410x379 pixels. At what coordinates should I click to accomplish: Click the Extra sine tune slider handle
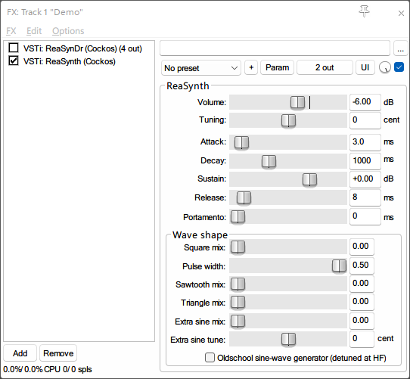288,339
